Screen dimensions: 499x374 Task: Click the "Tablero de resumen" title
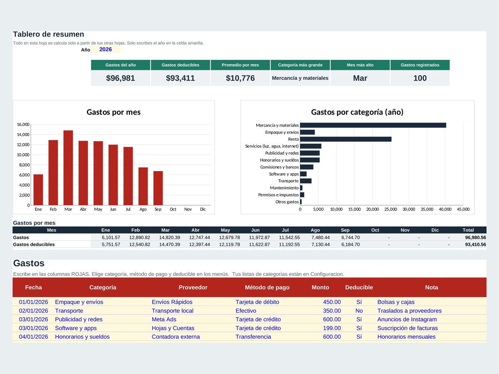point(49,34)
